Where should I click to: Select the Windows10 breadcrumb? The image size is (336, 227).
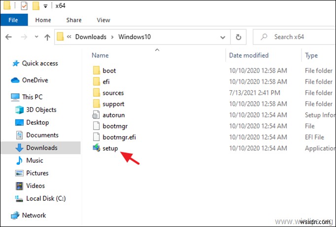coord(134,37)
